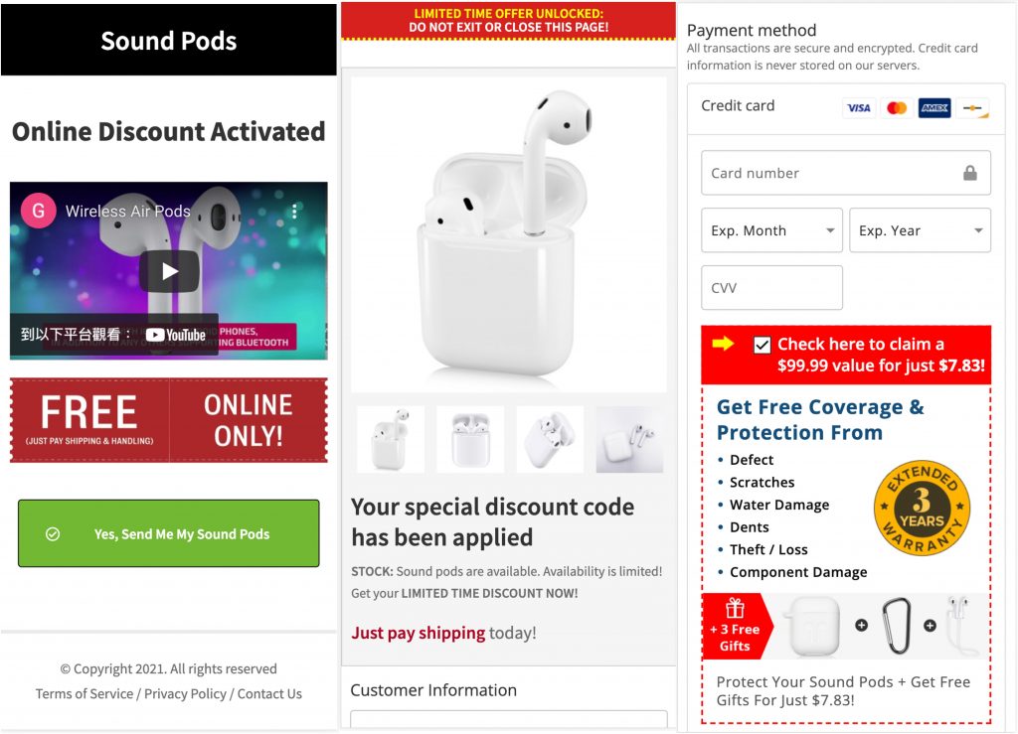Open the Privacy Policy link

click(185, 693)
